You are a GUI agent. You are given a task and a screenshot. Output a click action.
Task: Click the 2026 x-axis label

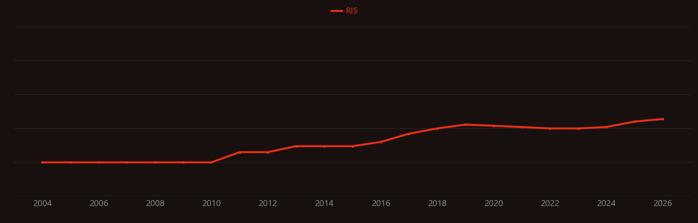(663, 204)
